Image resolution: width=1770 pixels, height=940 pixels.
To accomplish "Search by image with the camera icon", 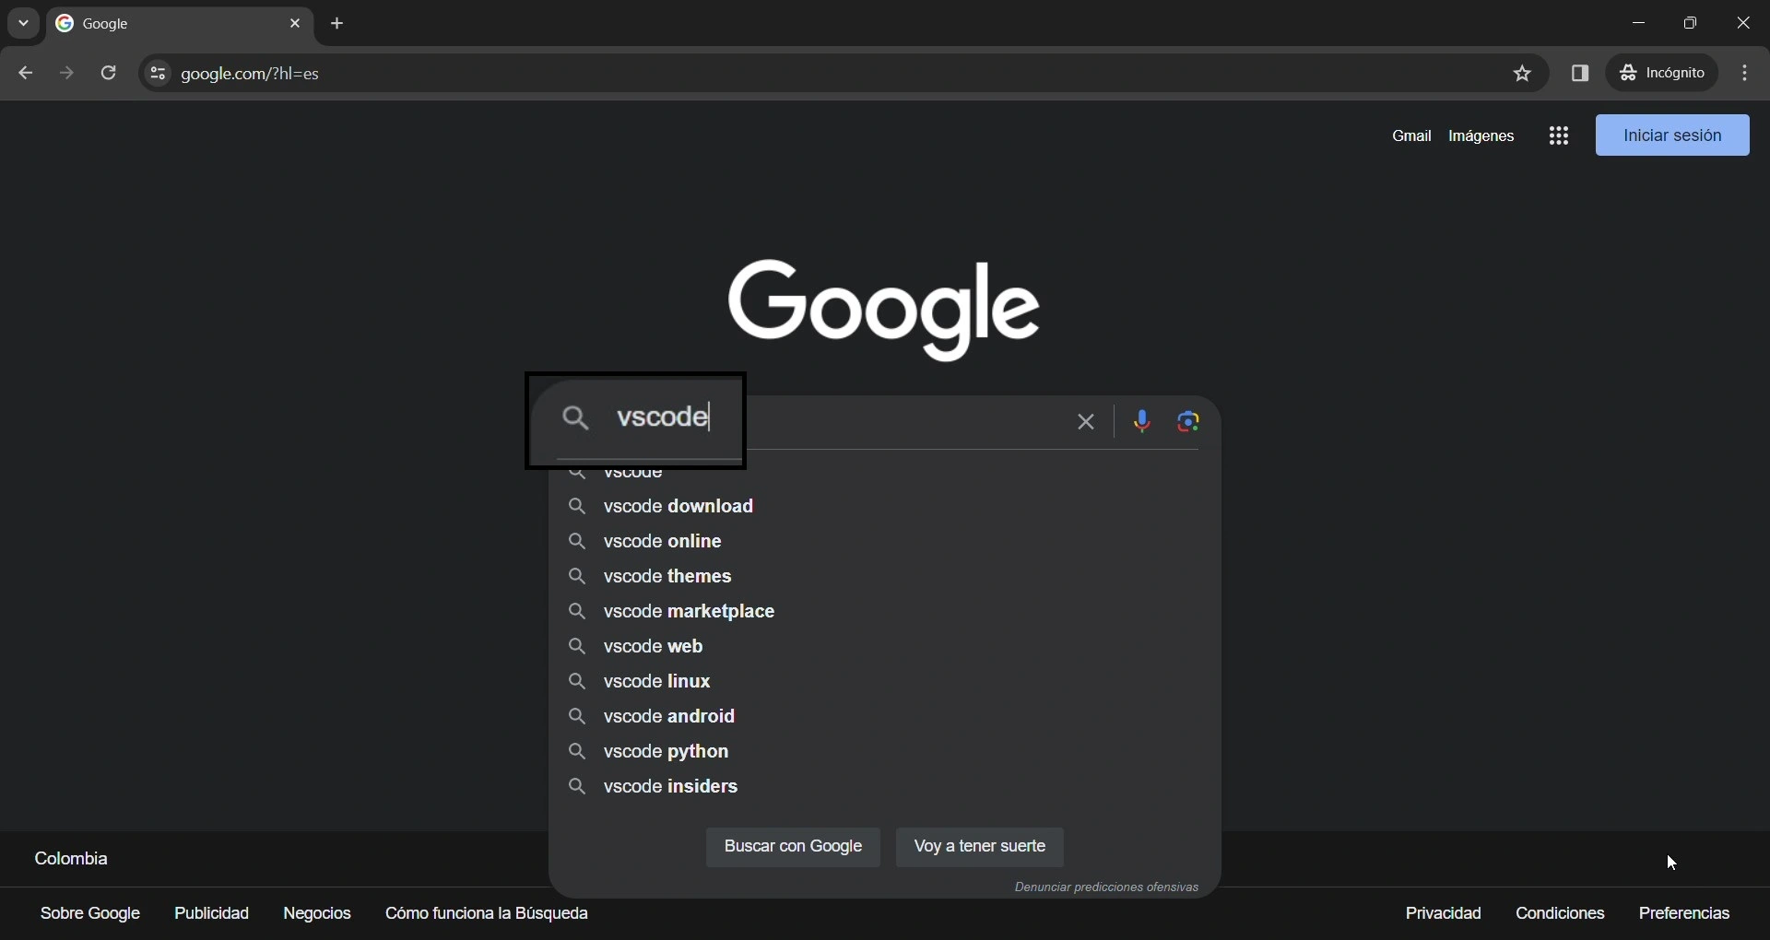I will click(x=1190, y=422).
